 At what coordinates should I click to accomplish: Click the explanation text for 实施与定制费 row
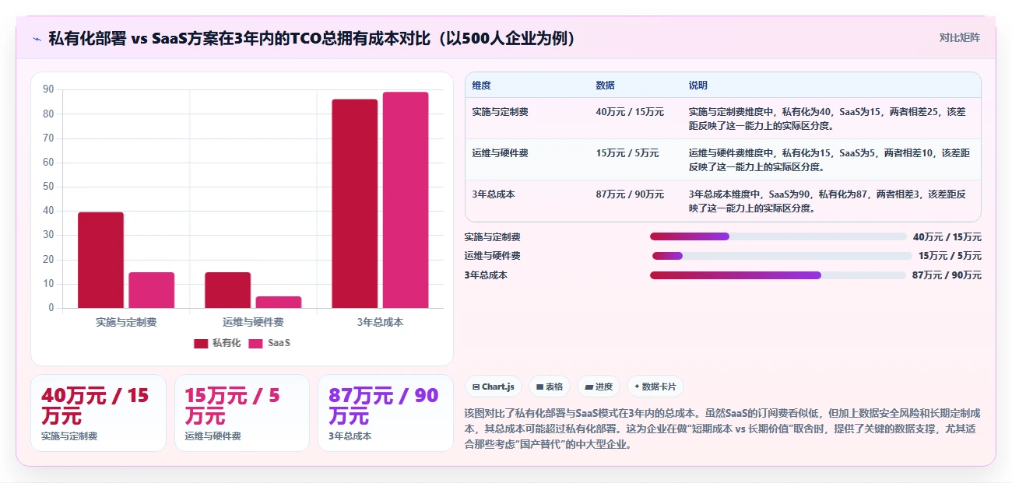pyautogui.click(x=828, y=118)
